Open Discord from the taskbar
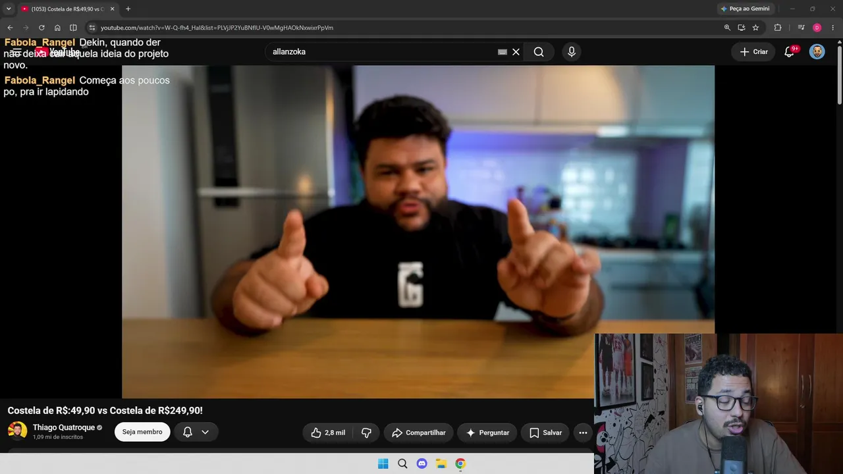Viewport: 843px width, 474px height. (x=422, y=463)
